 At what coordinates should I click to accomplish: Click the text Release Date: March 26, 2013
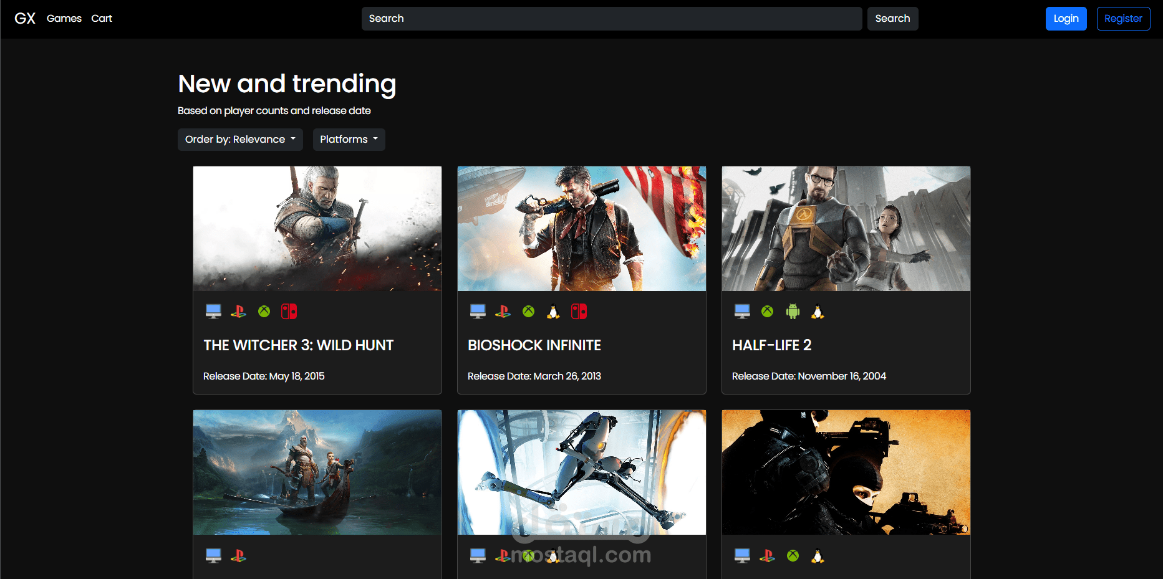[x=534, y=376]
